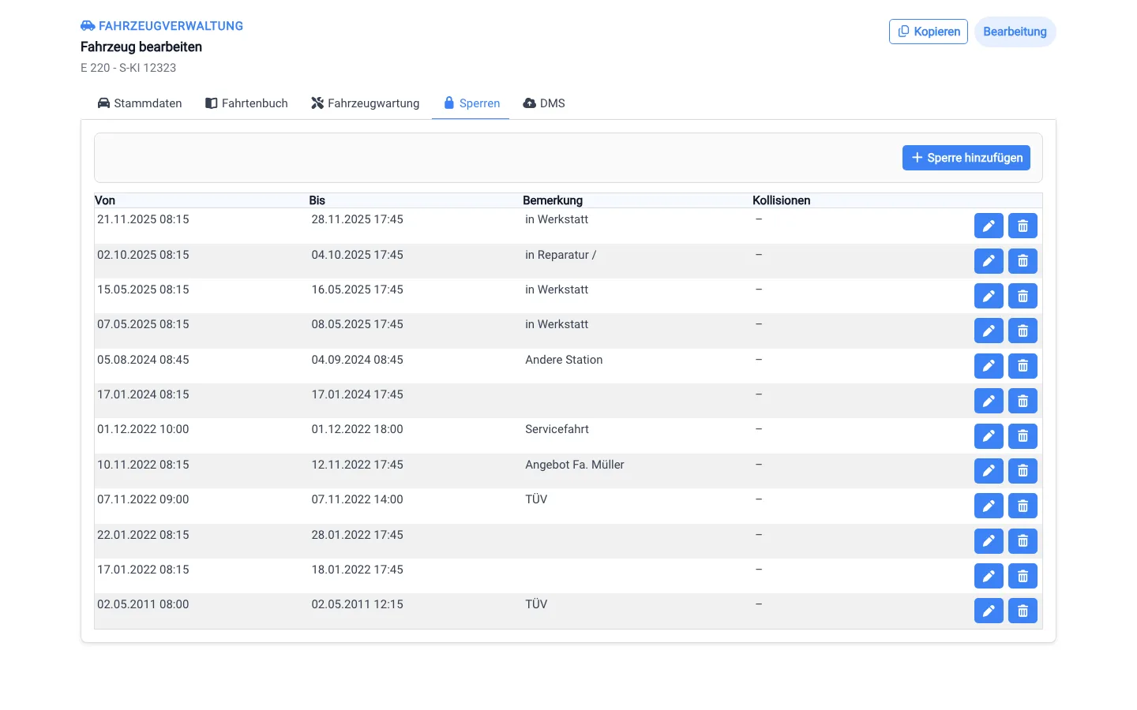This screenshot has width=1137, height=710.
Task: Delete the lock starting 22.01.2022 08:15
Action: click(1023, 541)
